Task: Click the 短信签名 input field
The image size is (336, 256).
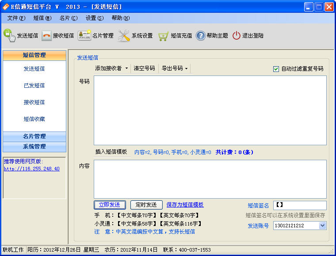Action: tap(300, 206)
